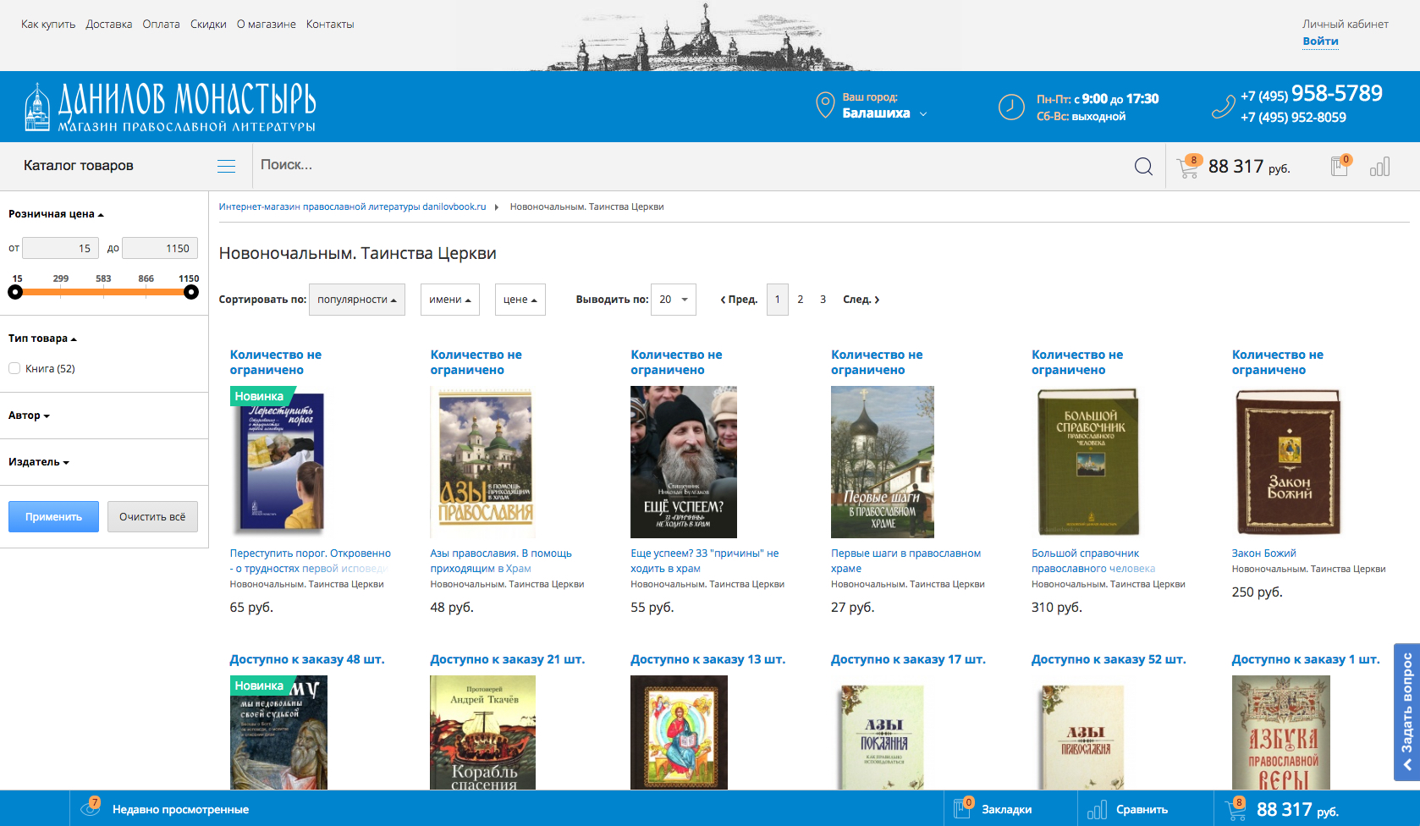Open the Доставка menu item

pos(108,24)
